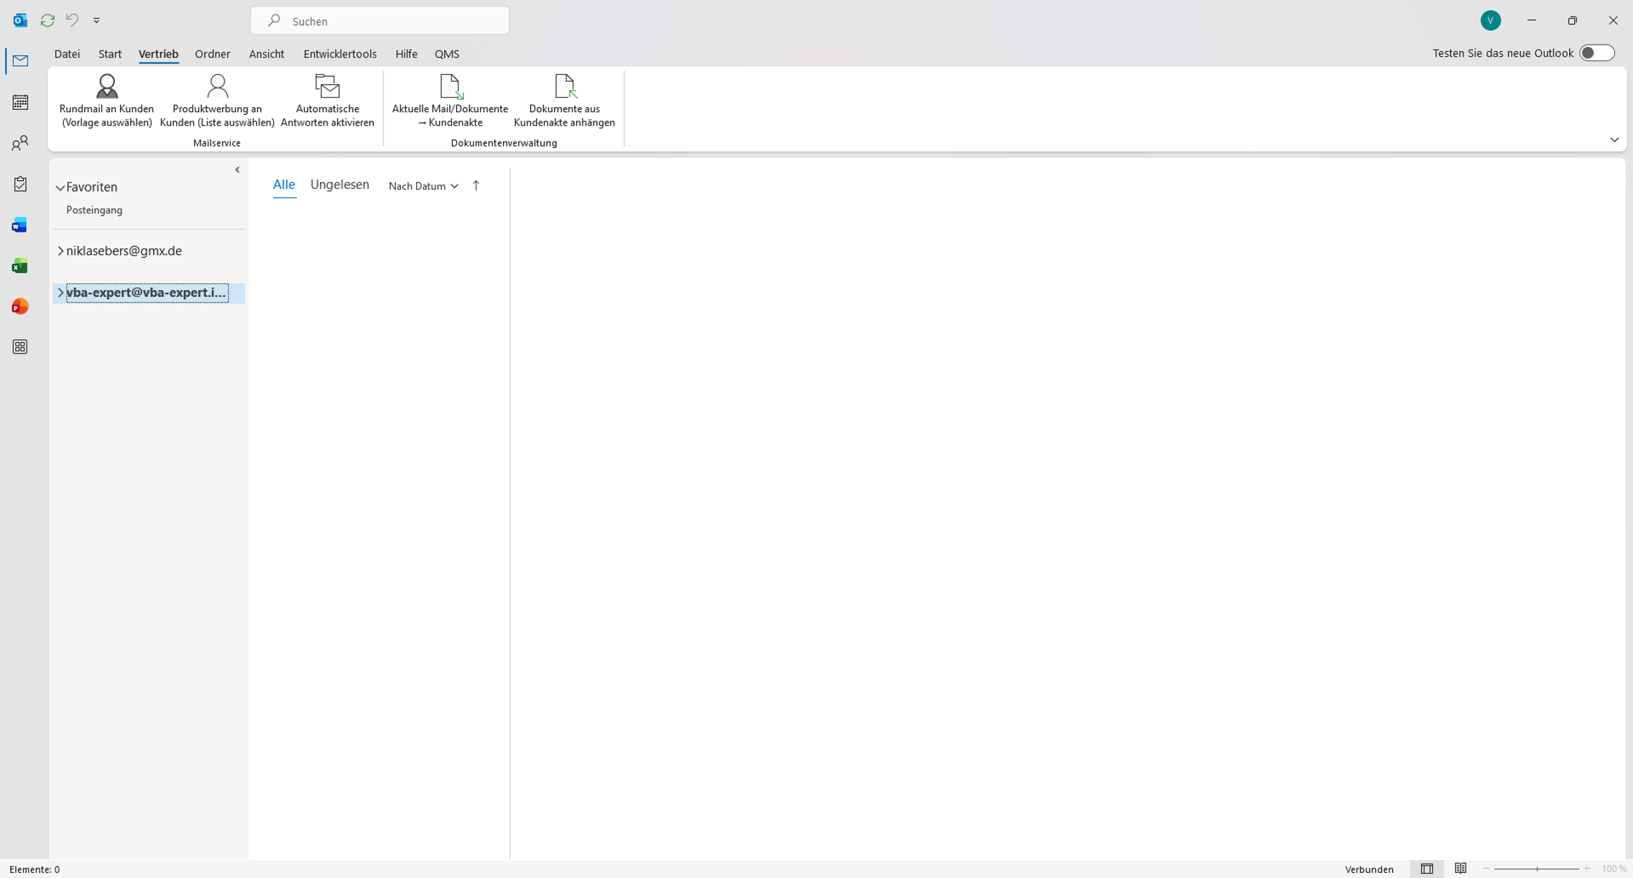
Task: Minimize the folder pane
Action: [x=237, y=170]
